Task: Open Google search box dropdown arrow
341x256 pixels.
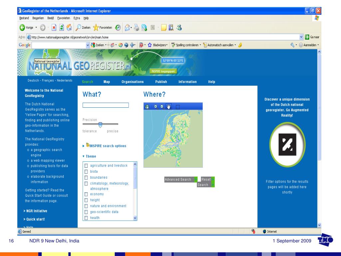Action: pos(88,45)
